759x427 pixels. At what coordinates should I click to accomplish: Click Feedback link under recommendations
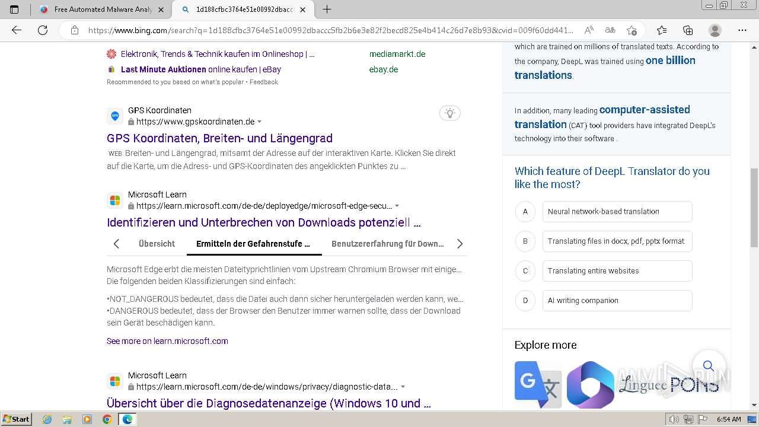click(x=263, y=82)
